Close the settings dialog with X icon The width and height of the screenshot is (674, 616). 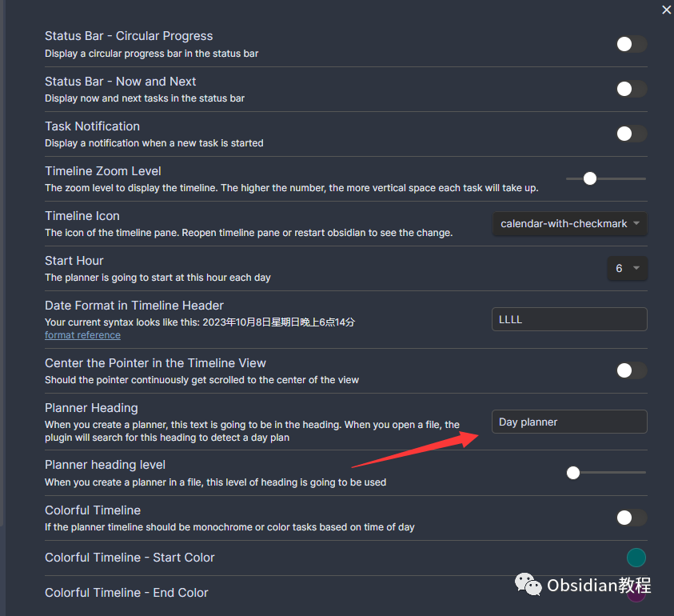pyautogui.click(x=666, y=10)
